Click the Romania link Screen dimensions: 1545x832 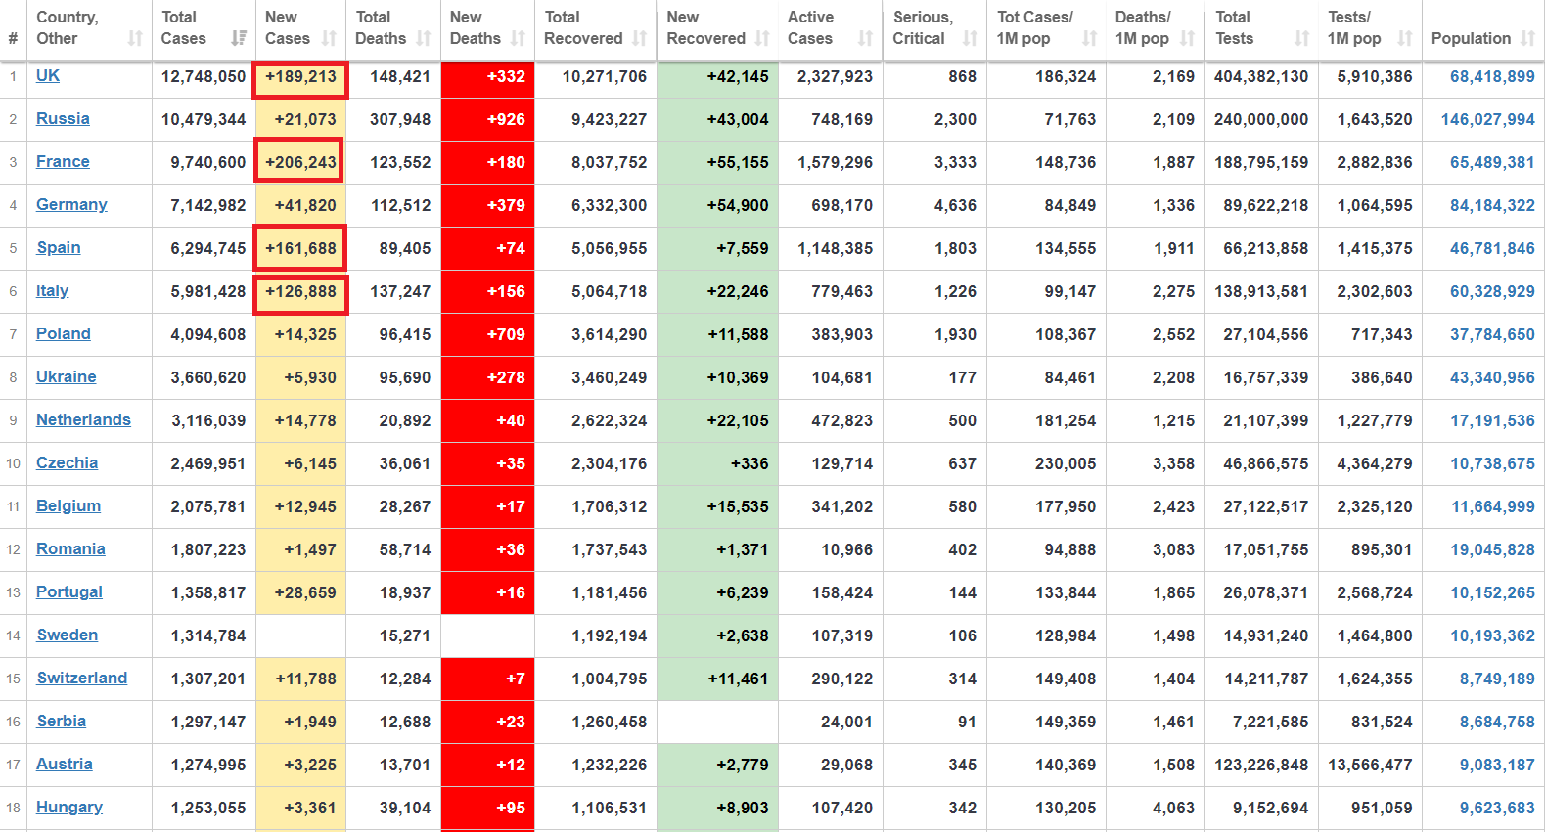[x=70, y=548]
